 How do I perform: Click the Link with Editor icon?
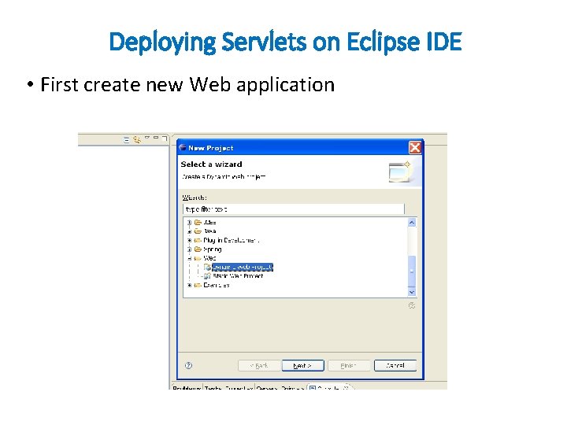point(137,139)
